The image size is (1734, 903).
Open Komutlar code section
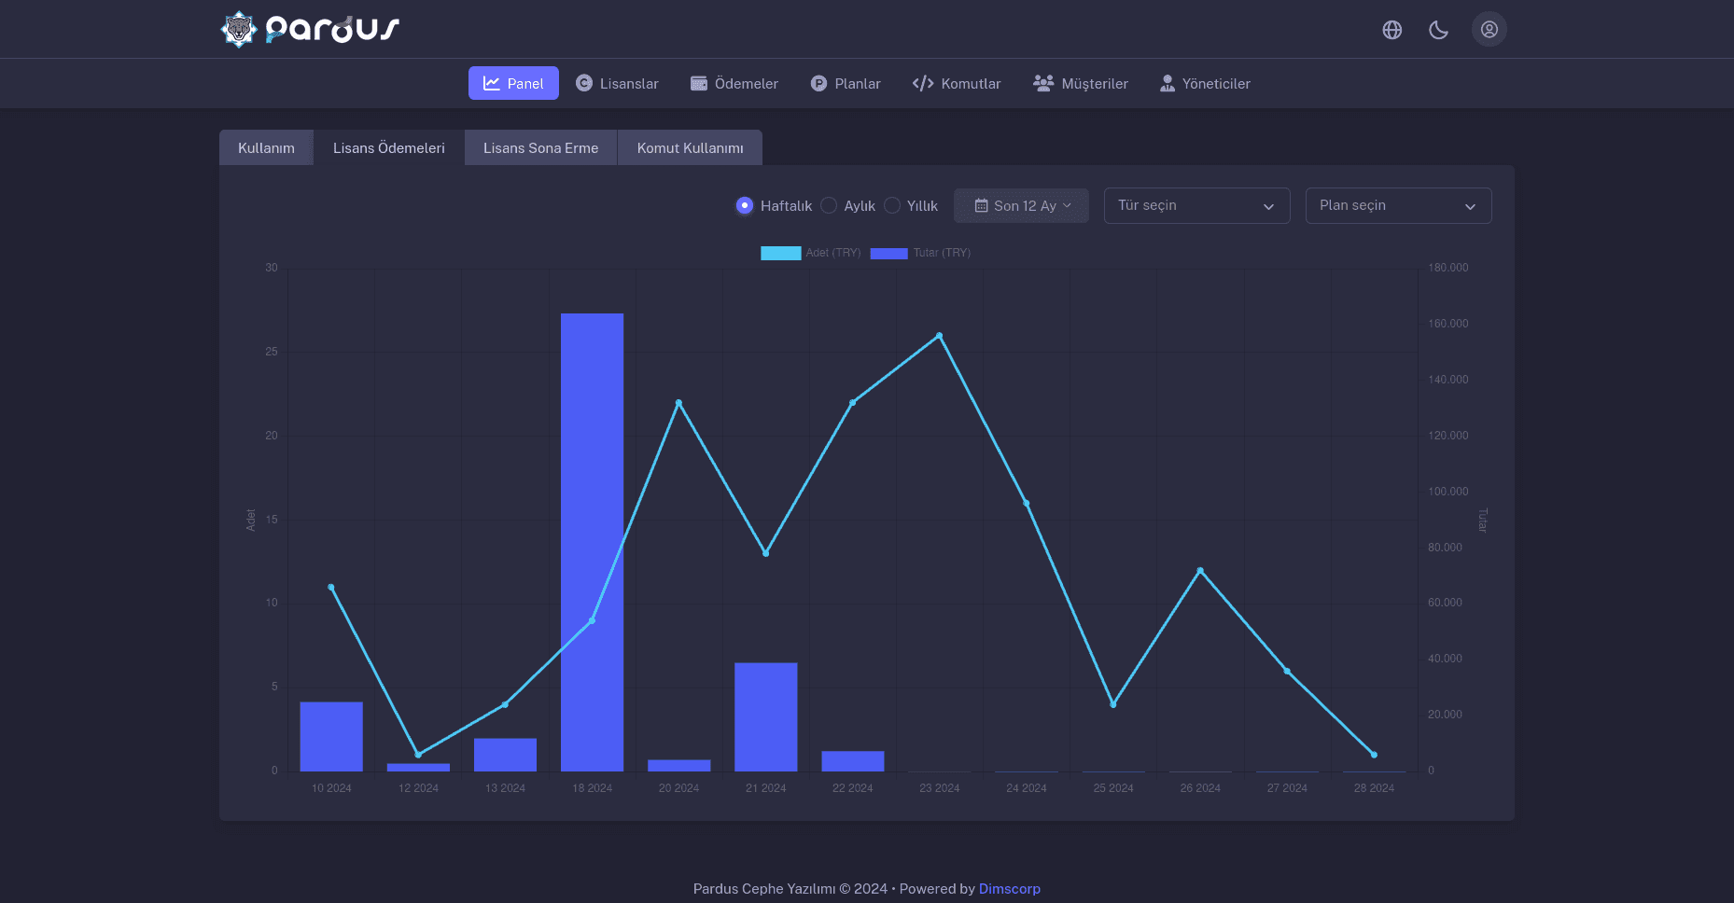click(x=956, y=83)
